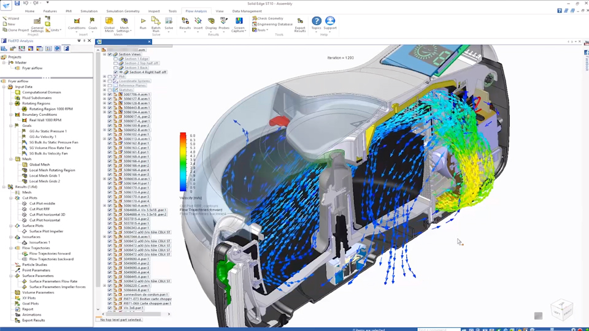Viewport: 589px width, 331px height.
Task: Enable Section 2 Top half off
Action: (x=116, y=63)
